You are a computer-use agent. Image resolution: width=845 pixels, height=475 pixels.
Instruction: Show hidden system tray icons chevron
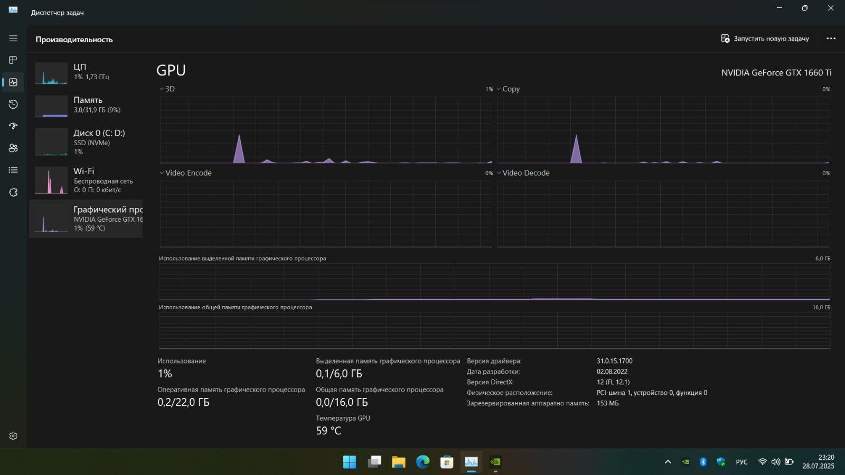coord(668,462)
